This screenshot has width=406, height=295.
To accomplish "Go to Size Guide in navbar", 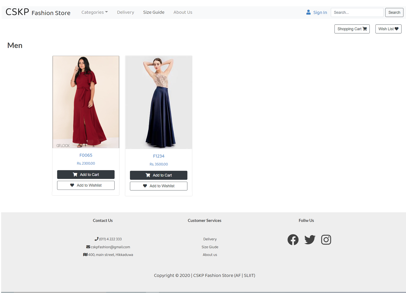I will [x=153, y=12].
